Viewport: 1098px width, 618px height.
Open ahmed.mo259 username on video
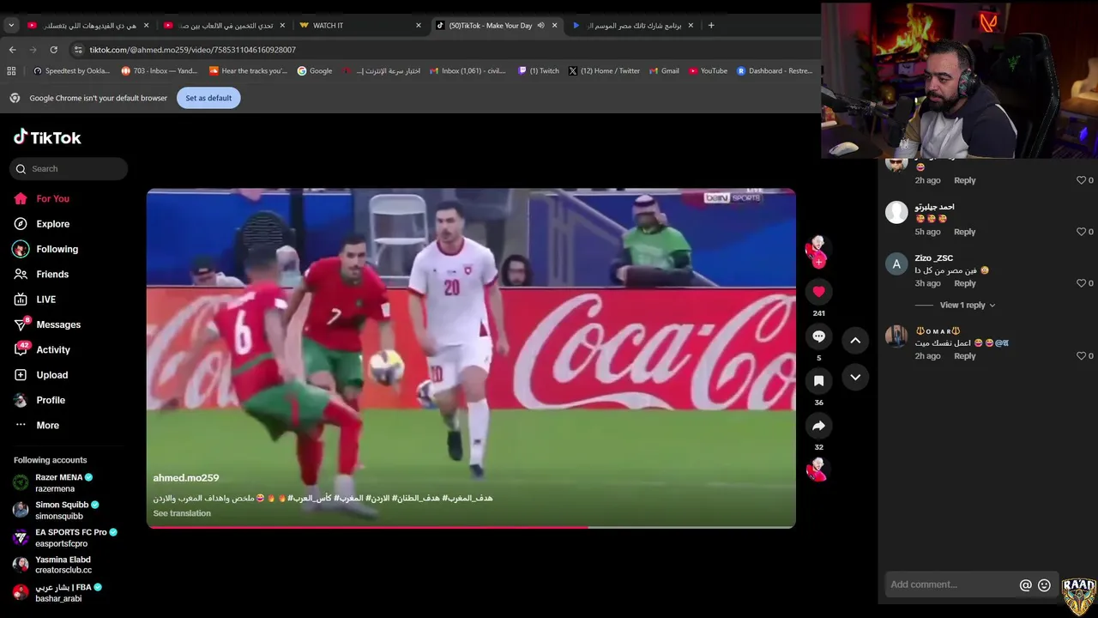click(186, 478)
